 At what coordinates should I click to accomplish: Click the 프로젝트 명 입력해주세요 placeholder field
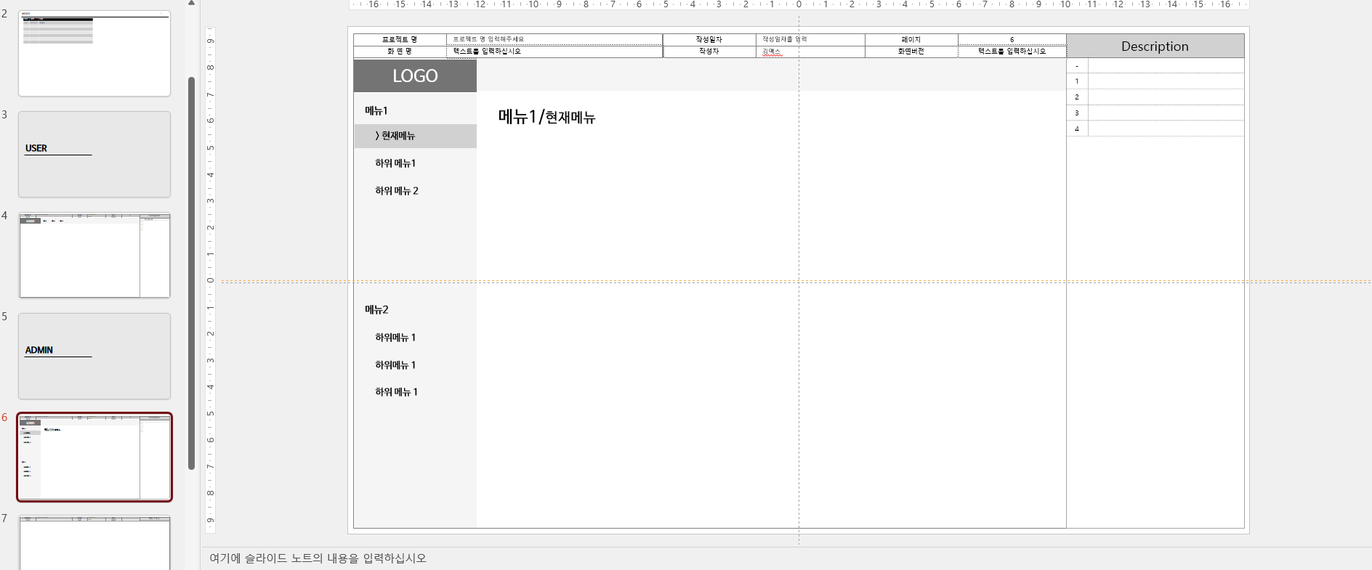click(554, 39)
